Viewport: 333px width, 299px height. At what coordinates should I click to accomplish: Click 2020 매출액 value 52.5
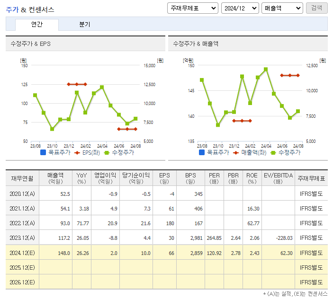65,194
